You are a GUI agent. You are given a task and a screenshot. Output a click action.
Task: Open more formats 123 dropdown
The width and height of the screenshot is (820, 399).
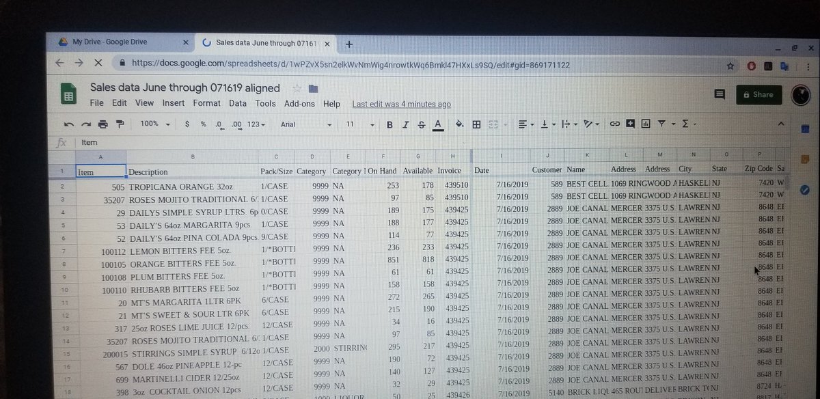point(257,124)
